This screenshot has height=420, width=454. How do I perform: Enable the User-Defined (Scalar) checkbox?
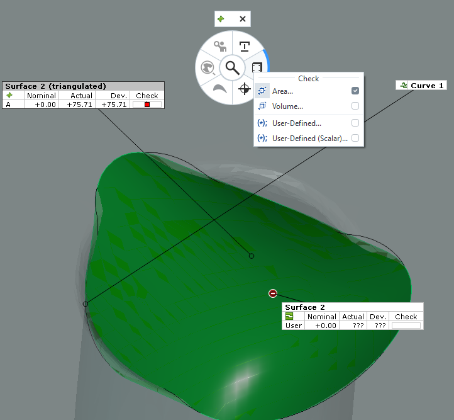pyautogui.click(x=355, y=138)
